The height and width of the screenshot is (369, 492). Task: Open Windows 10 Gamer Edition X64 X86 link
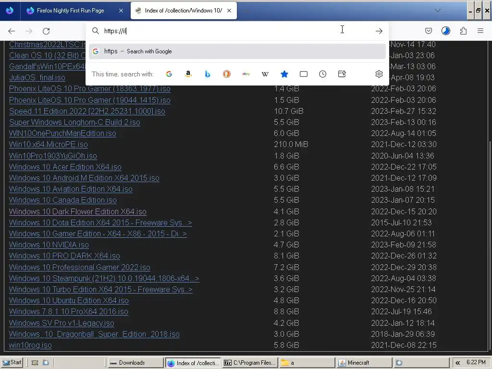(98, 234)
